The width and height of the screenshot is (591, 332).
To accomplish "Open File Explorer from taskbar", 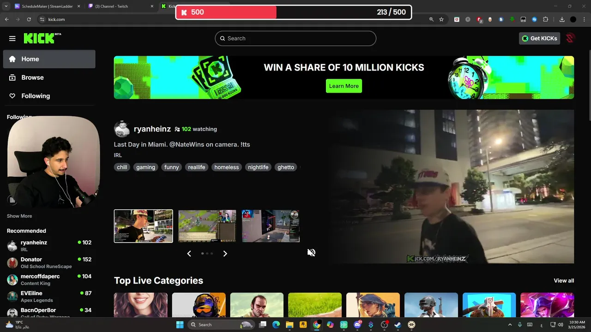I will click(289, 325).
